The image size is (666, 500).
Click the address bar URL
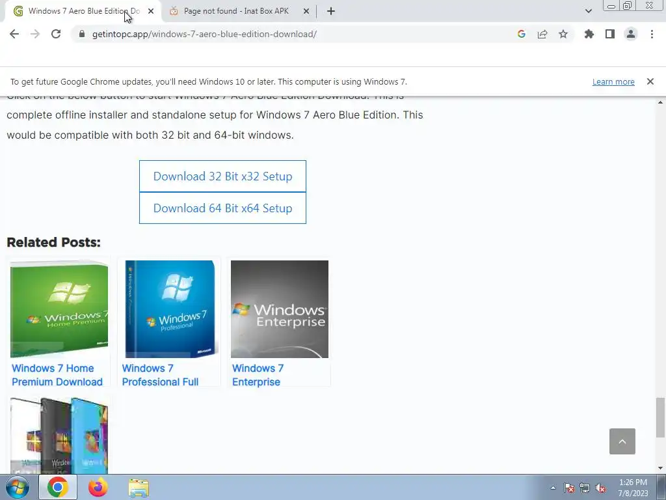point(204,34)
